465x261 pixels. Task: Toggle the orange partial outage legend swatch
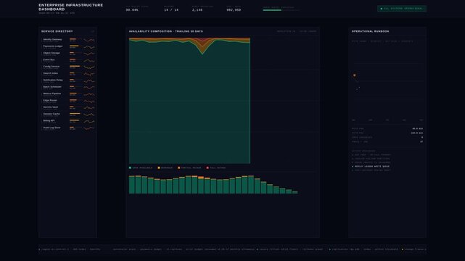[179, 167]
